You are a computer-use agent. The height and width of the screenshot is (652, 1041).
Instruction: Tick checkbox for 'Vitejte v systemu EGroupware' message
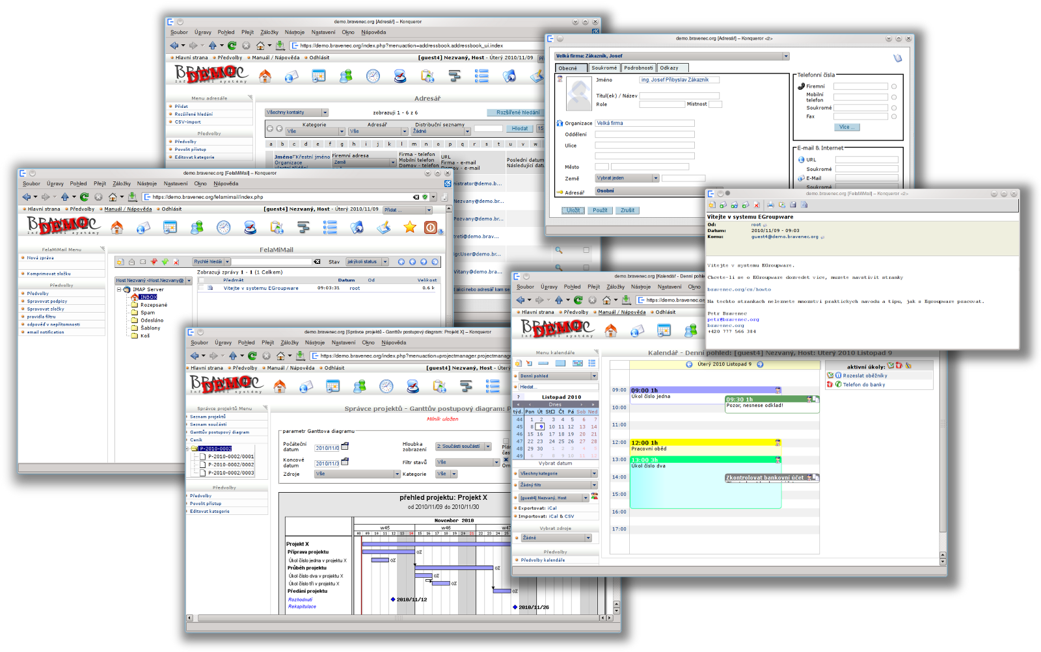(202, 288)
